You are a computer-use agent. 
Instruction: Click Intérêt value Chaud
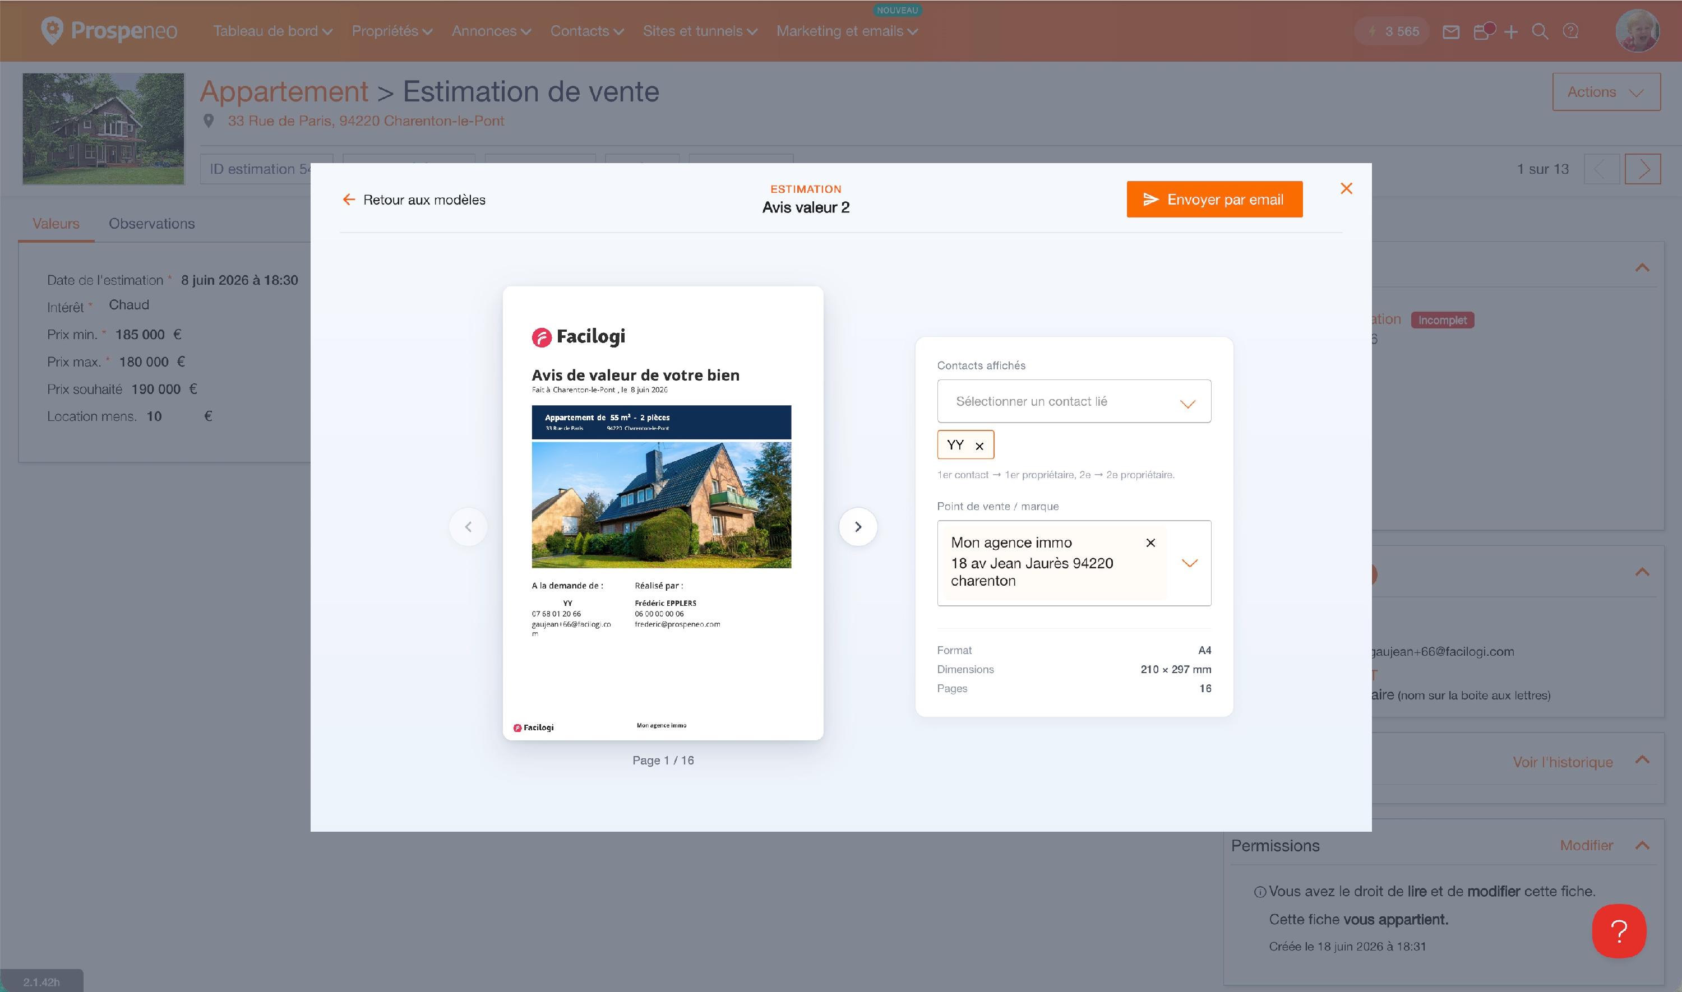(129, 305)
